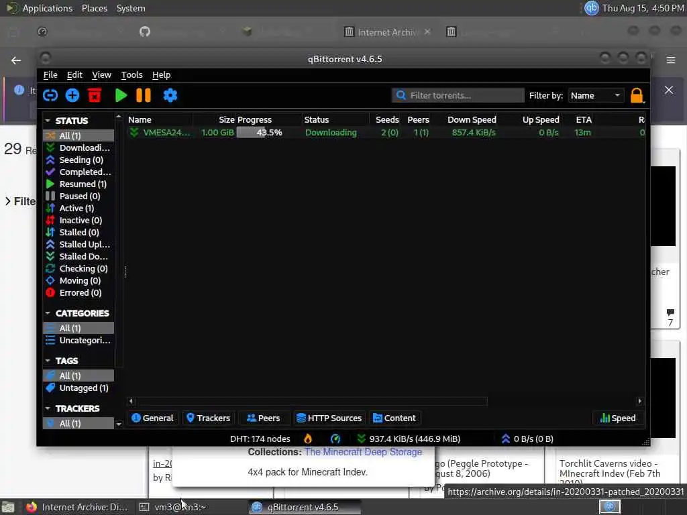Open the Trackers tab
The height and width of the screenshot is (515, 687).
click(208, 418)
